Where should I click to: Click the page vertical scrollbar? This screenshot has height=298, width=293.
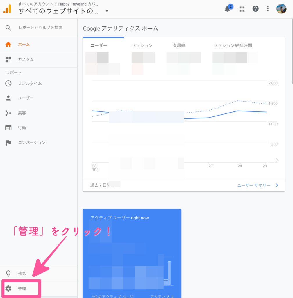292,51
